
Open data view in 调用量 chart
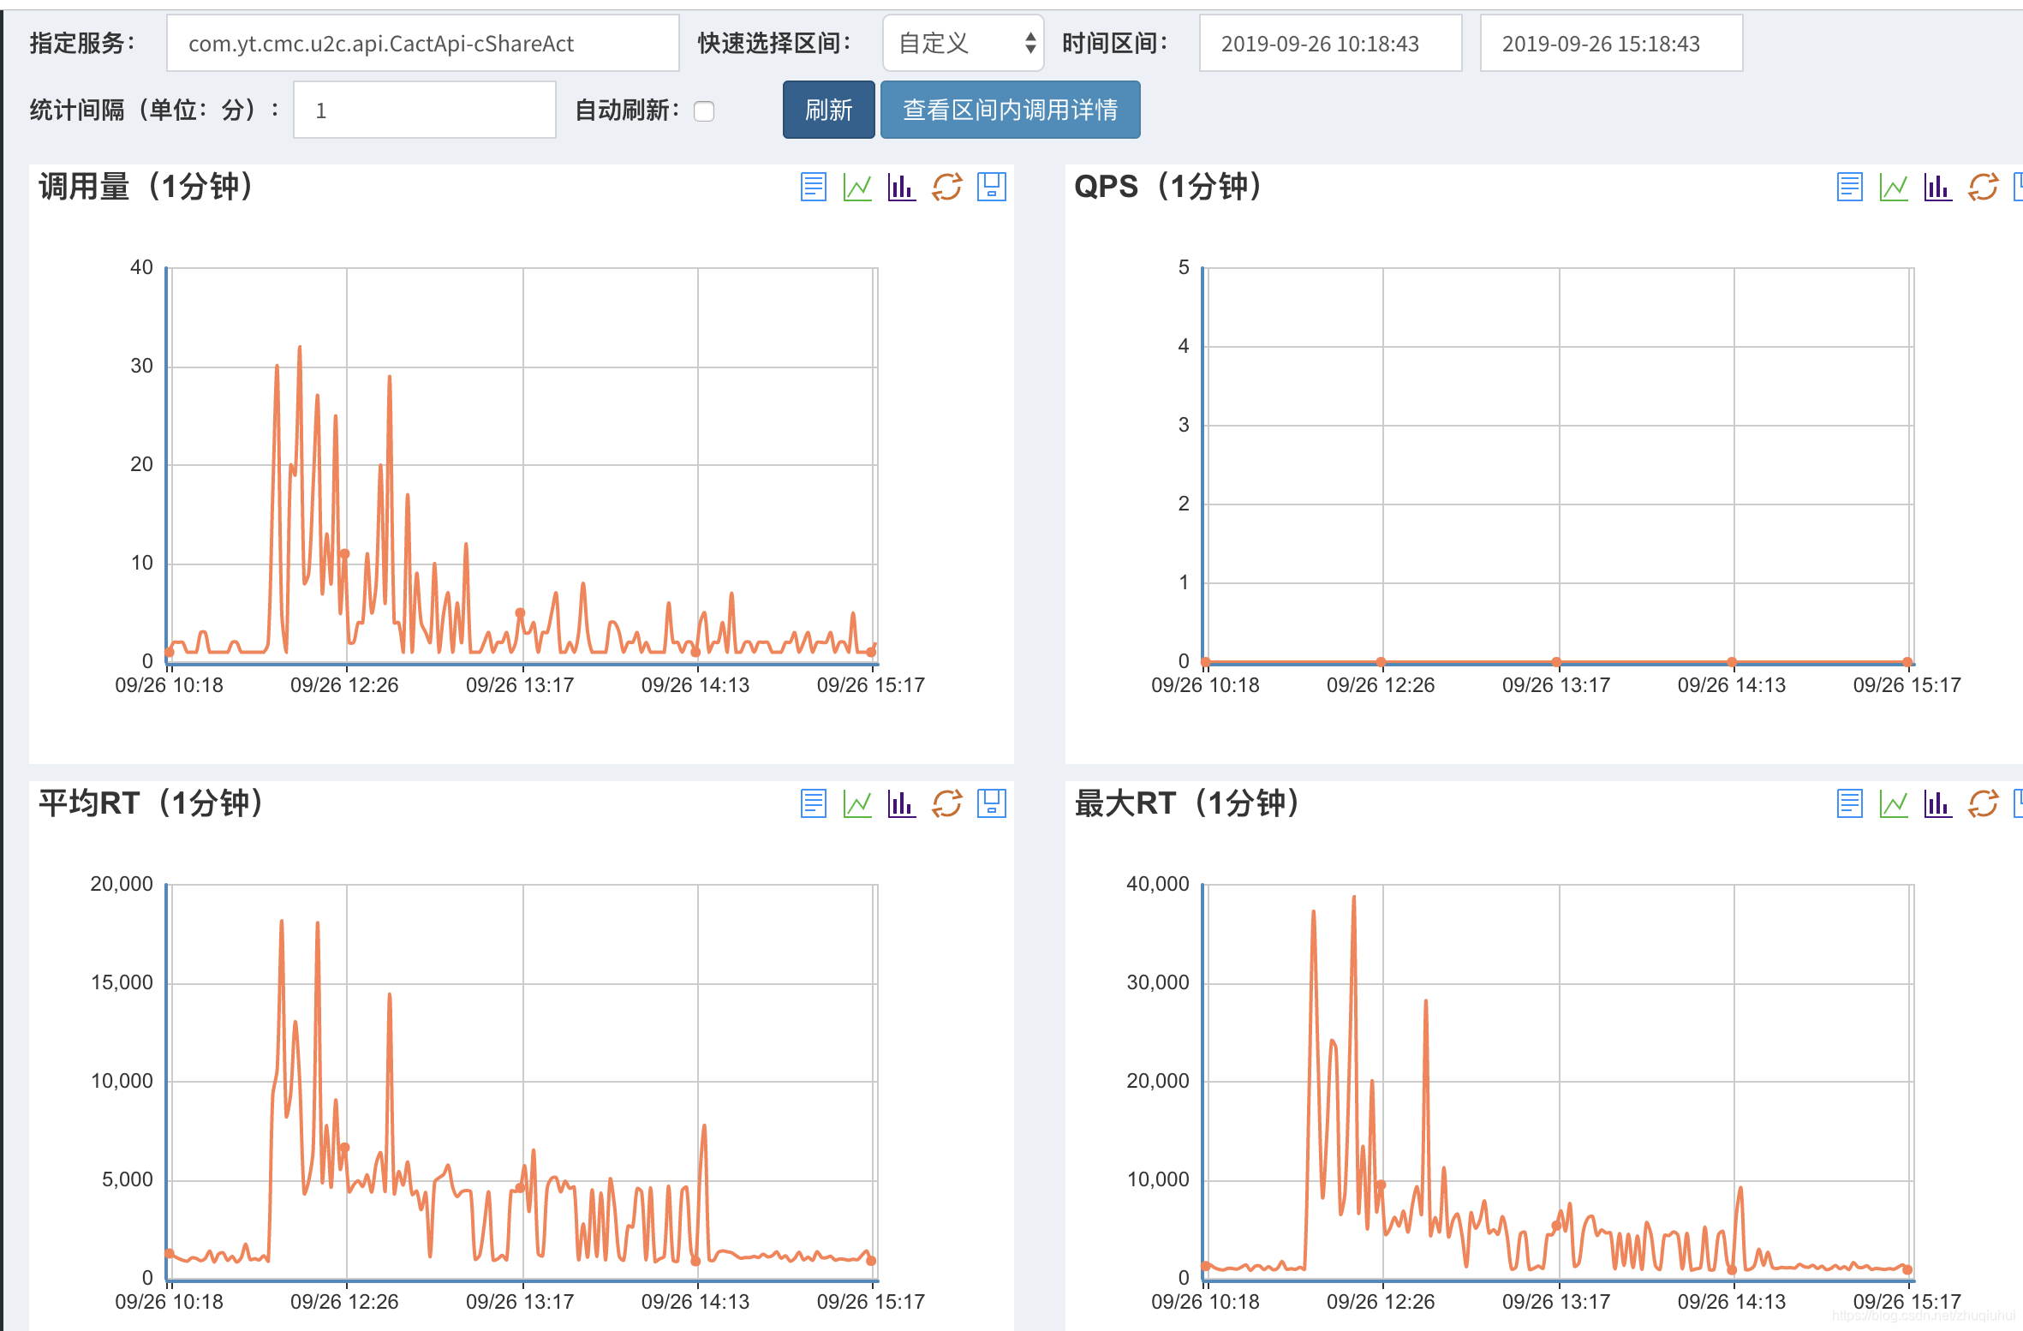pyautogui.click(x=813, y=187)
